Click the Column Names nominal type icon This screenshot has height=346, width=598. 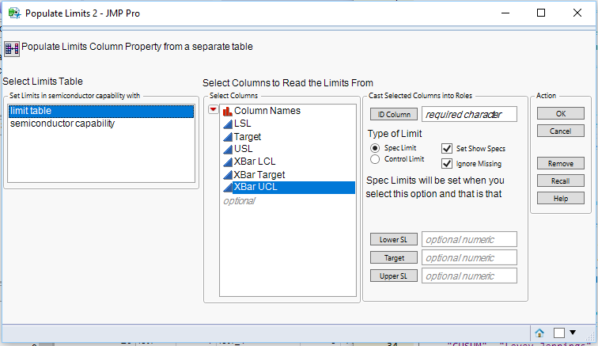(228, 111)
